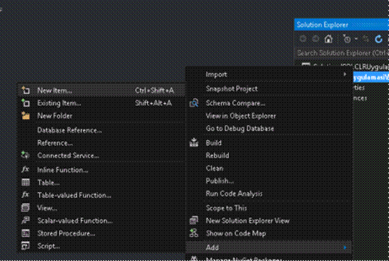The width and height of the screenshot is (389, 261).
Task: Select Run Code Analysis
Action: tap(234, 193)
